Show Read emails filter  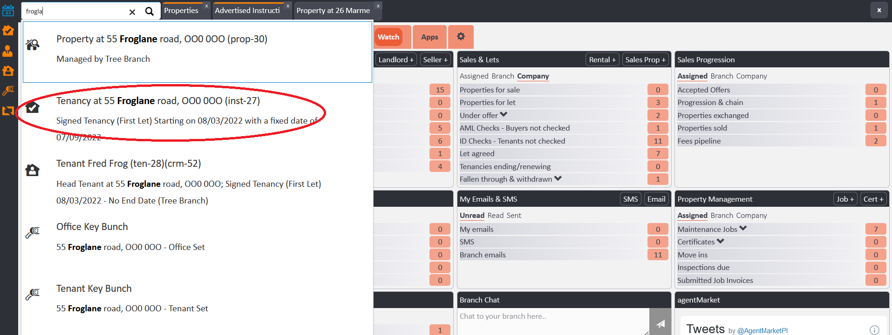[x=495, y=216]
